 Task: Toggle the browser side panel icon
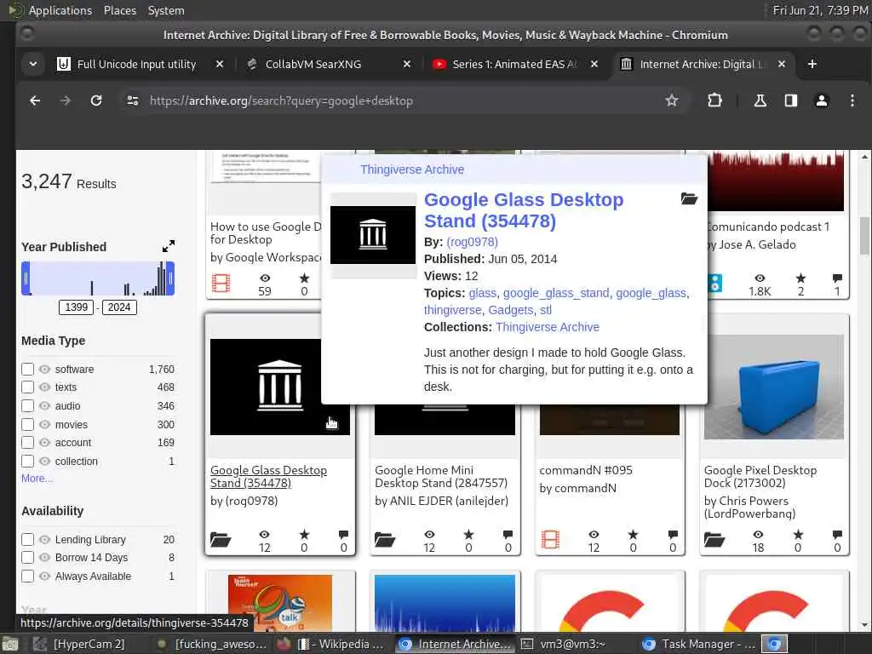click(x=790, y=100)
